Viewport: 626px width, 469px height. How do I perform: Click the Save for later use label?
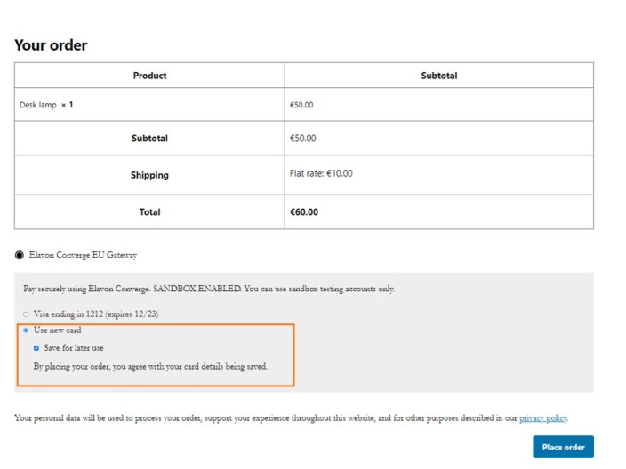pos(74,348)
